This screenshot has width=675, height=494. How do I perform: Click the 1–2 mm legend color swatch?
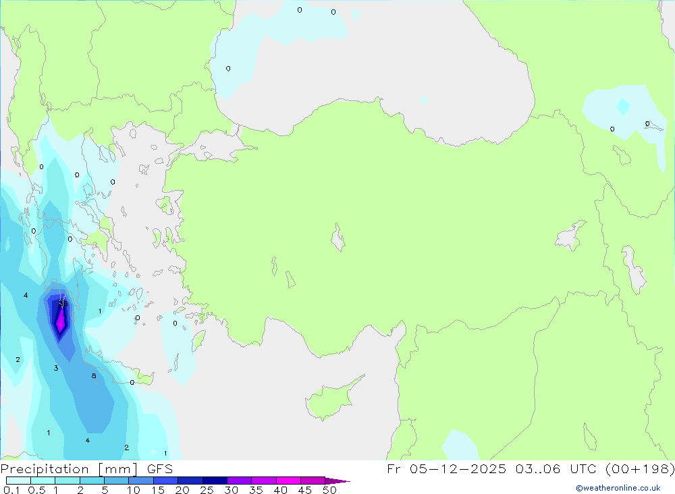(67, 481)
